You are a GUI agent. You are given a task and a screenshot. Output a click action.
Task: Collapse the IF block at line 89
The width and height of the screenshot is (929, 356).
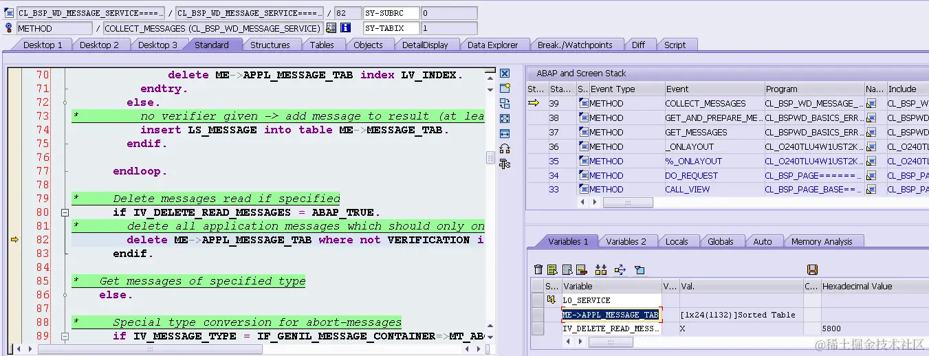(65, 336)
